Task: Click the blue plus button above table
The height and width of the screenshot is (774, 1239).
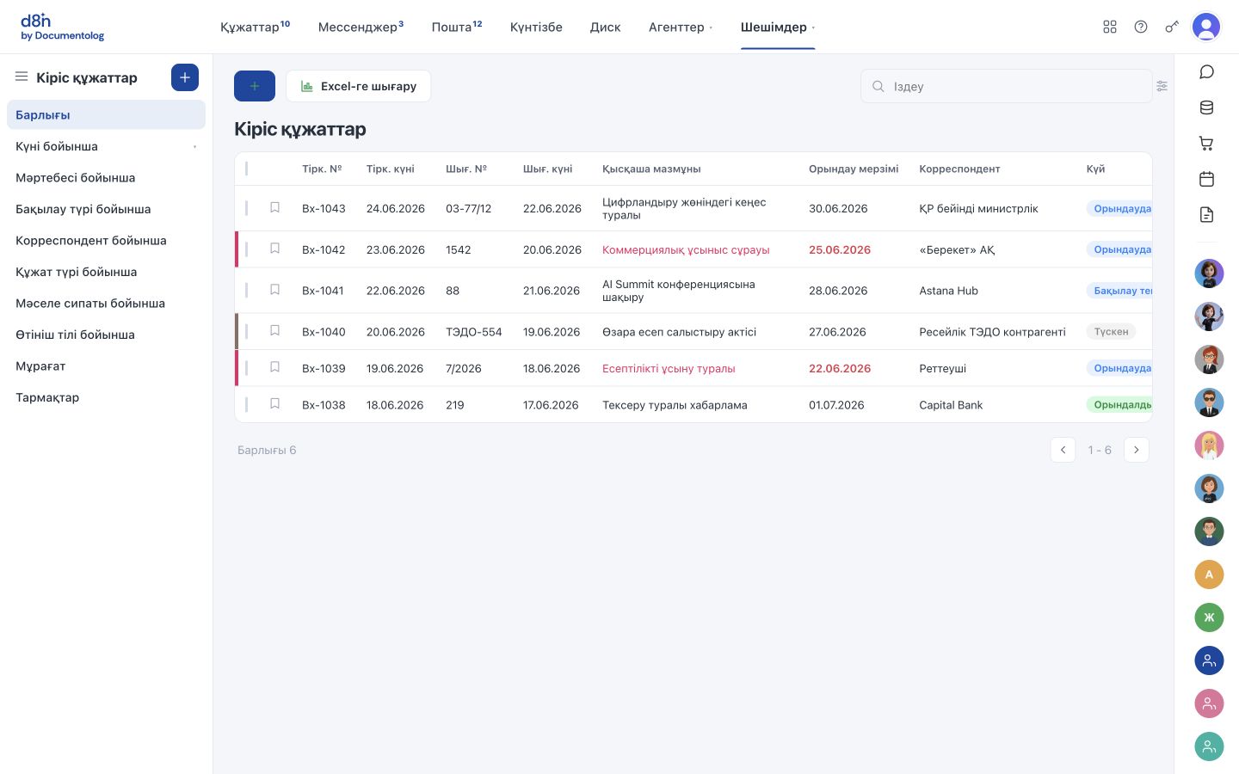Action: [255, 86]
